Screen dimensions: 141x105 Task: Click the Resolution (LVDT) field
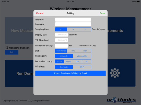tap(62, 46)
